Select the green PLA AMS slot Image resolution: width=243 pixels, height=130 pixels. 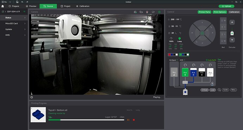[185, 72]
